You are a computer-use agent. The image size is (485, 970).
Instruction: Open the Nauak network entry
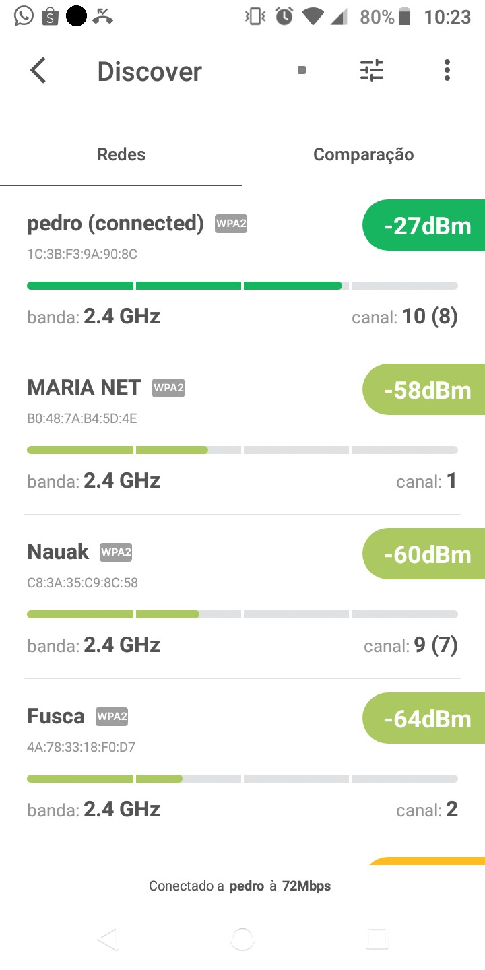58,552
